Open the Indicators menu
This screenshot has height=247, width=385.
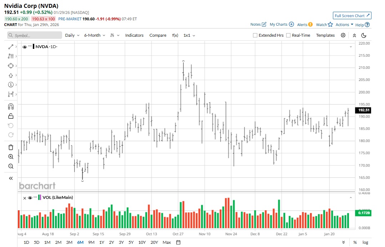pos(134,35)
